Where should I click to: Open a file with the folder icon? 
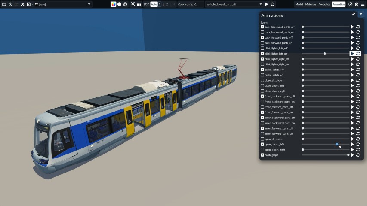pos(4,4)
